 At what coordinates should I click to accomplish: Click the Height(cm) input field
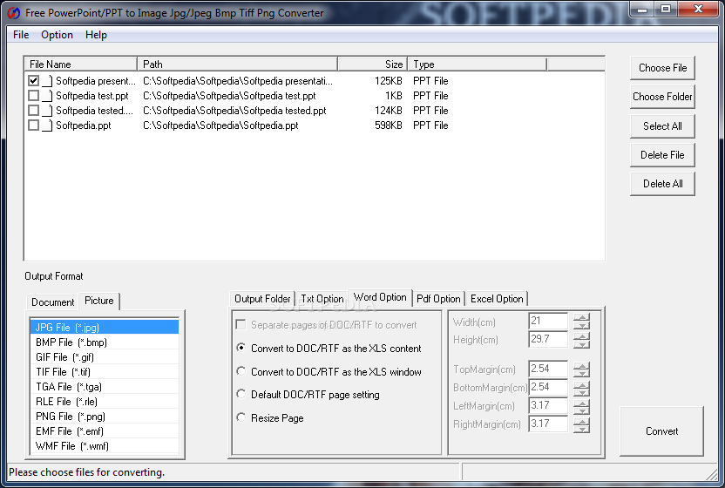(x=548, y=339)
